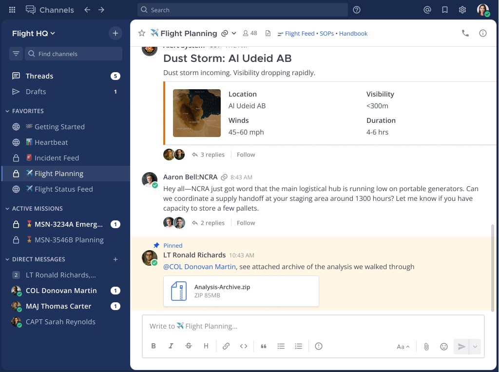Insert a quote block

pos(264,346)
